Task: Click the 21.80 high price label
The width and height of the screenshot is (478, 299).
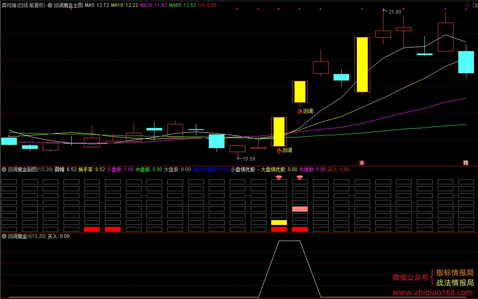Action: click(395, 12)
